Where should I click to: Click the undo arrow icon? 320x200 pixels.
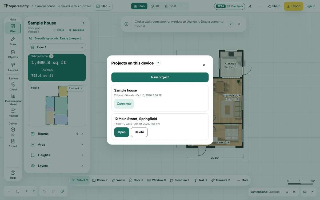45,191
